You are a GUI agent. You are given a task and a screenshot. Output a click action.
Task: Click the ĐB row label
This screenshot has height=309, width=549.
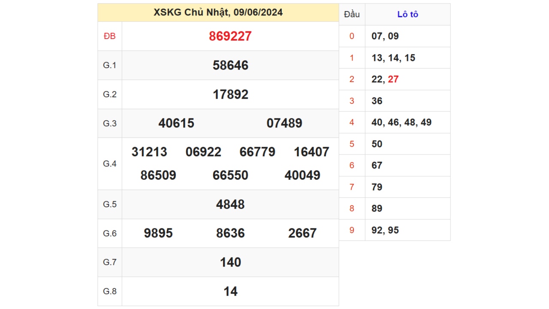pyautogui.click(x=110, y=36)
